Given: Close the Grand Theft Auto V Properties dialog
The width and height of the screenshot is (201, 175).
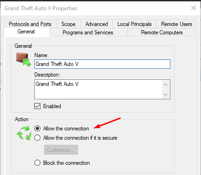Looking at the screenshot, I should click(x=194, y=8).
